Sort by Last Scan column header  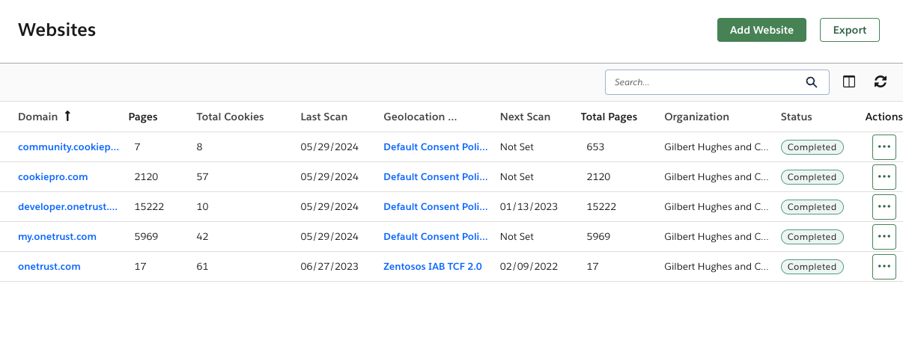point(323,117)
